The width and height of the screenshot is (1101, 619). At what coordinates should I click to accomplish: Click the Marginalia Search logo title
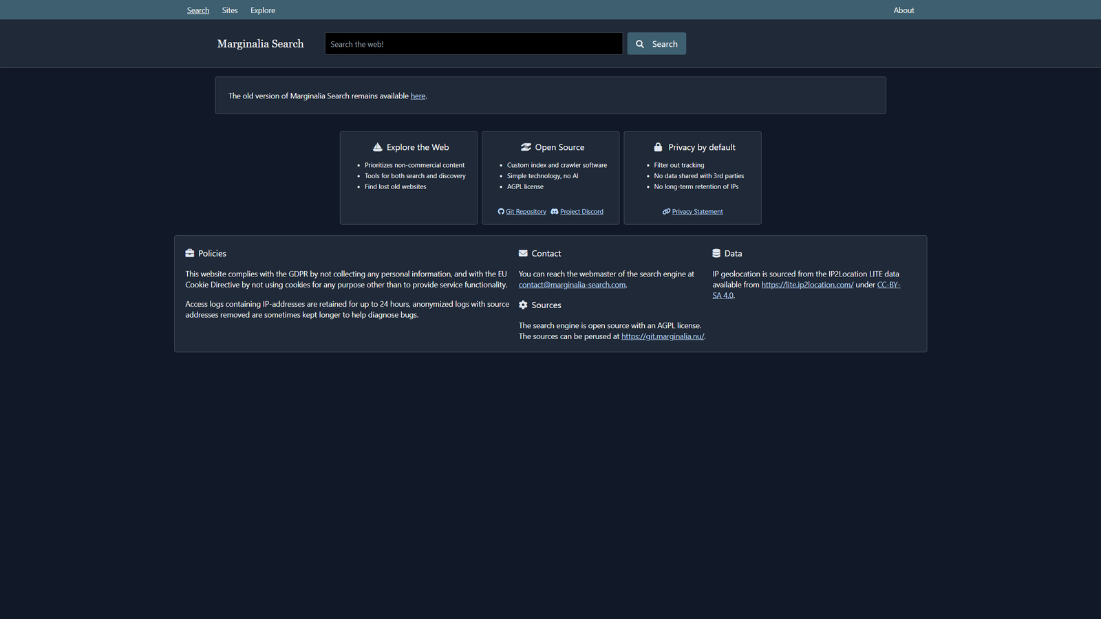pos(260,44)
